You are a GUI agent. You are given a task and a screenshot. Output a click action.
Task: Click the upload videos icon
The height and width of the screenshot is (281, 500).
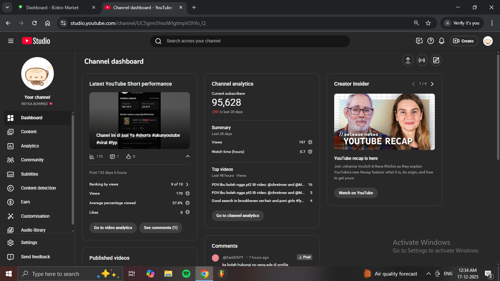coord(408,60)
